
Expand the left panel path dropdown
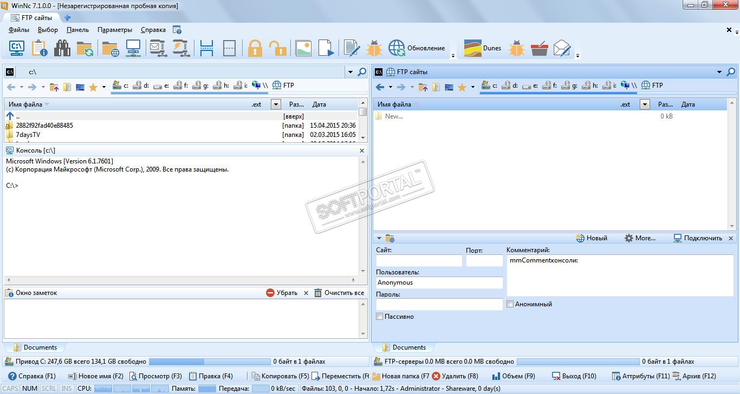350,72
